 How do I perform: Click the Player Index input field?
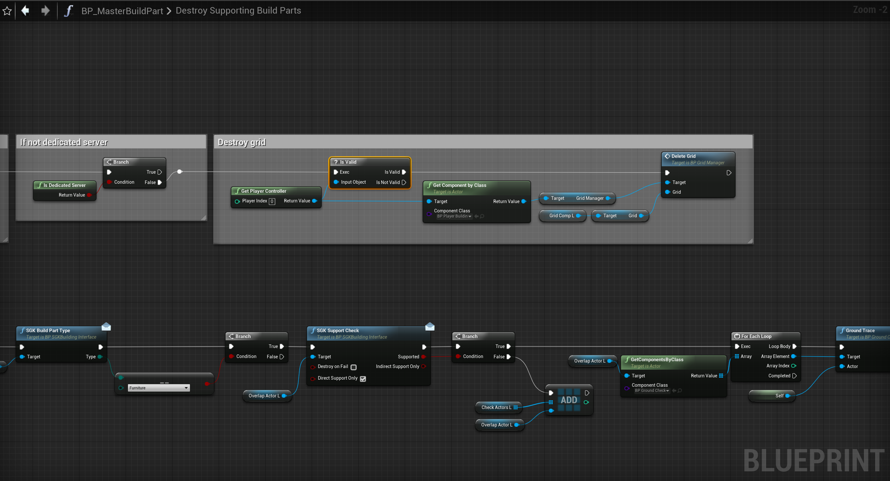[272, 201]
